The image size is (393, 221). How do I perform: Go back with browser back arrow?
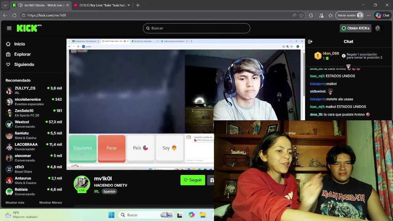[5, 15]
